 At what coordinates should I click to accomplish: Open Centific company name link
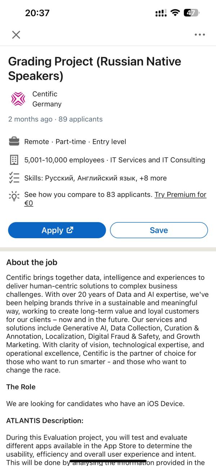point(45,94)
